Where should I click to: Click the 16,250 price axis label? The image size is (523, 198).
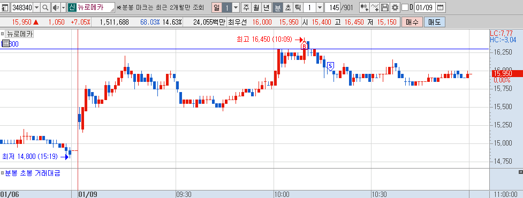(503, 52)
